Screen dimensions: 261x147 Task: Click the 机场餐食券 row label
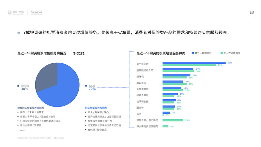[x=142, y=102]
